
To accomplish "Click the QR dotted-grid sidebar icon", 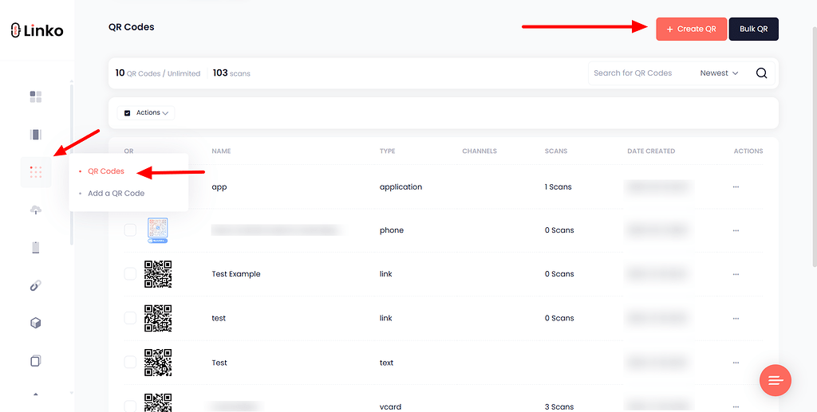I will [36, 172].
